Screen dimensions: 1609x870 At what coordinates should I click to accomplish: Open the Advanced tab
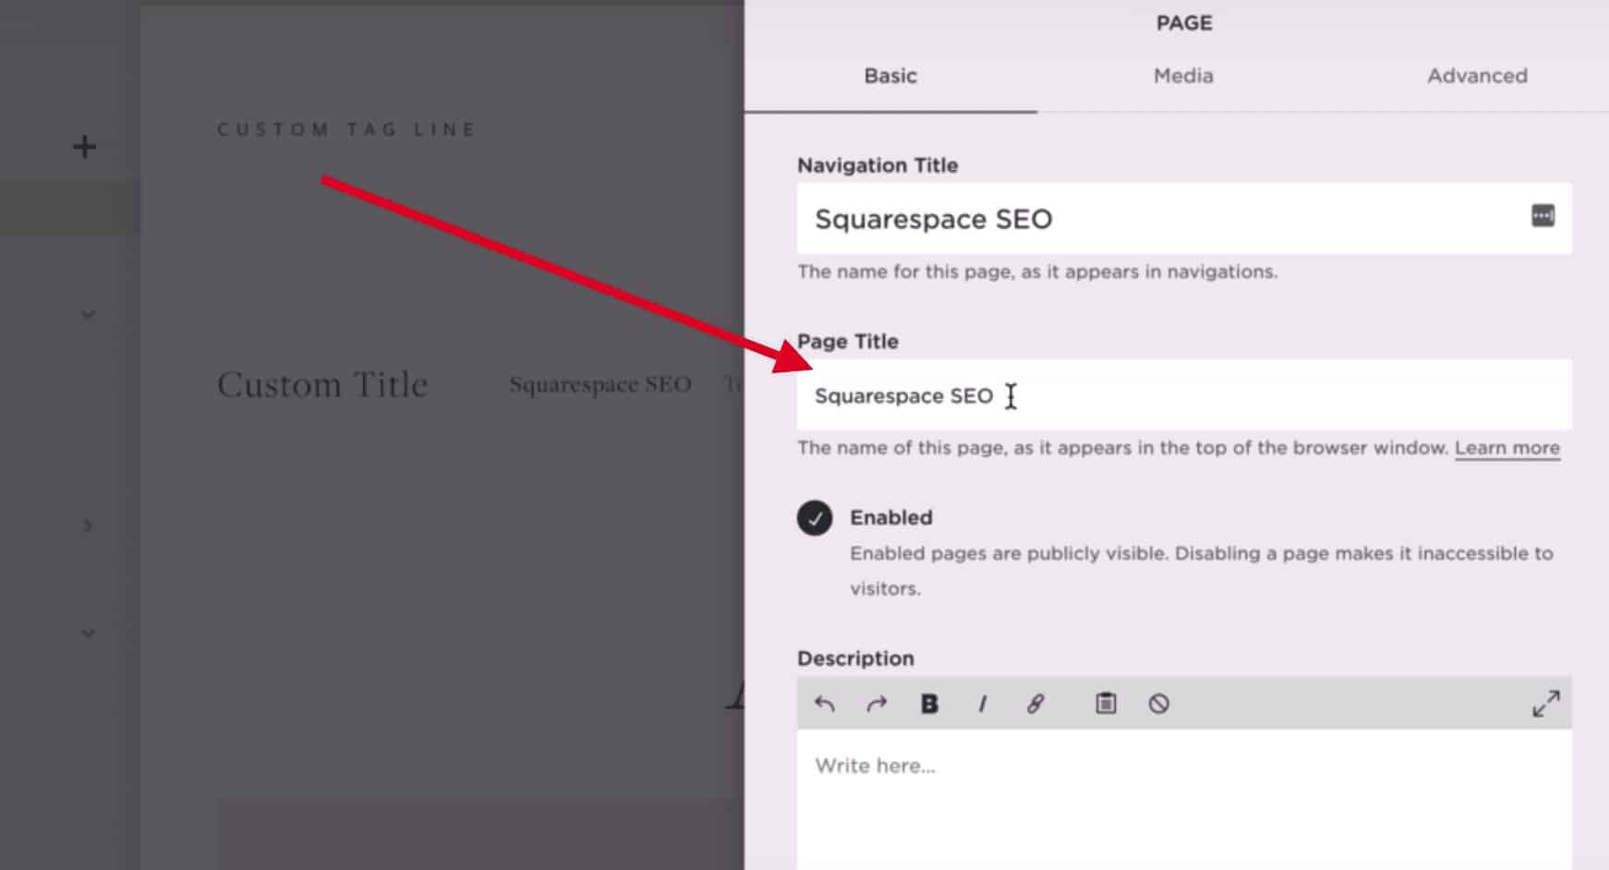(x=1477, y=76)
